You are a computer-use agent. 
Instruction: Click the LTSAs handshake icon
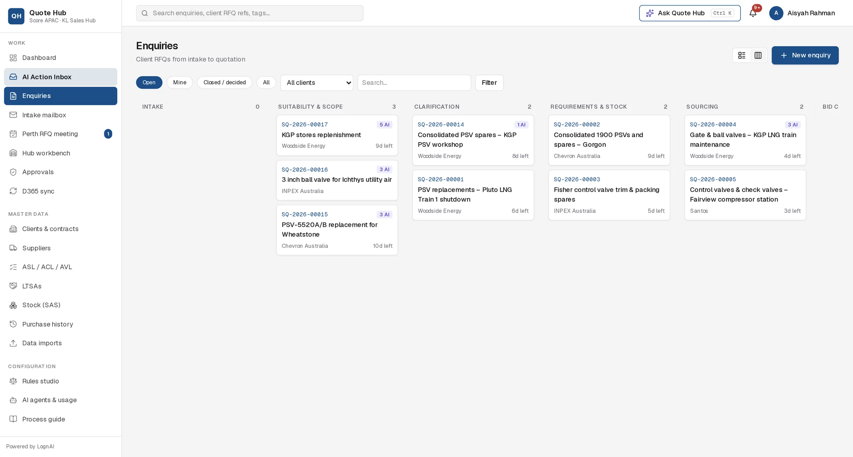pos(13,286)
